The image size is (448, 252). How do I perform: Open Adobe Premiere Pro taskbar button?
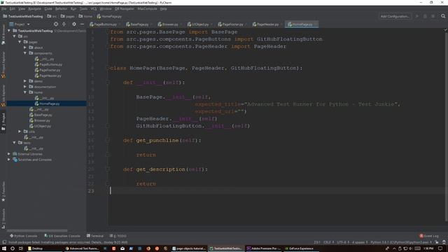[x=263, y=248]
